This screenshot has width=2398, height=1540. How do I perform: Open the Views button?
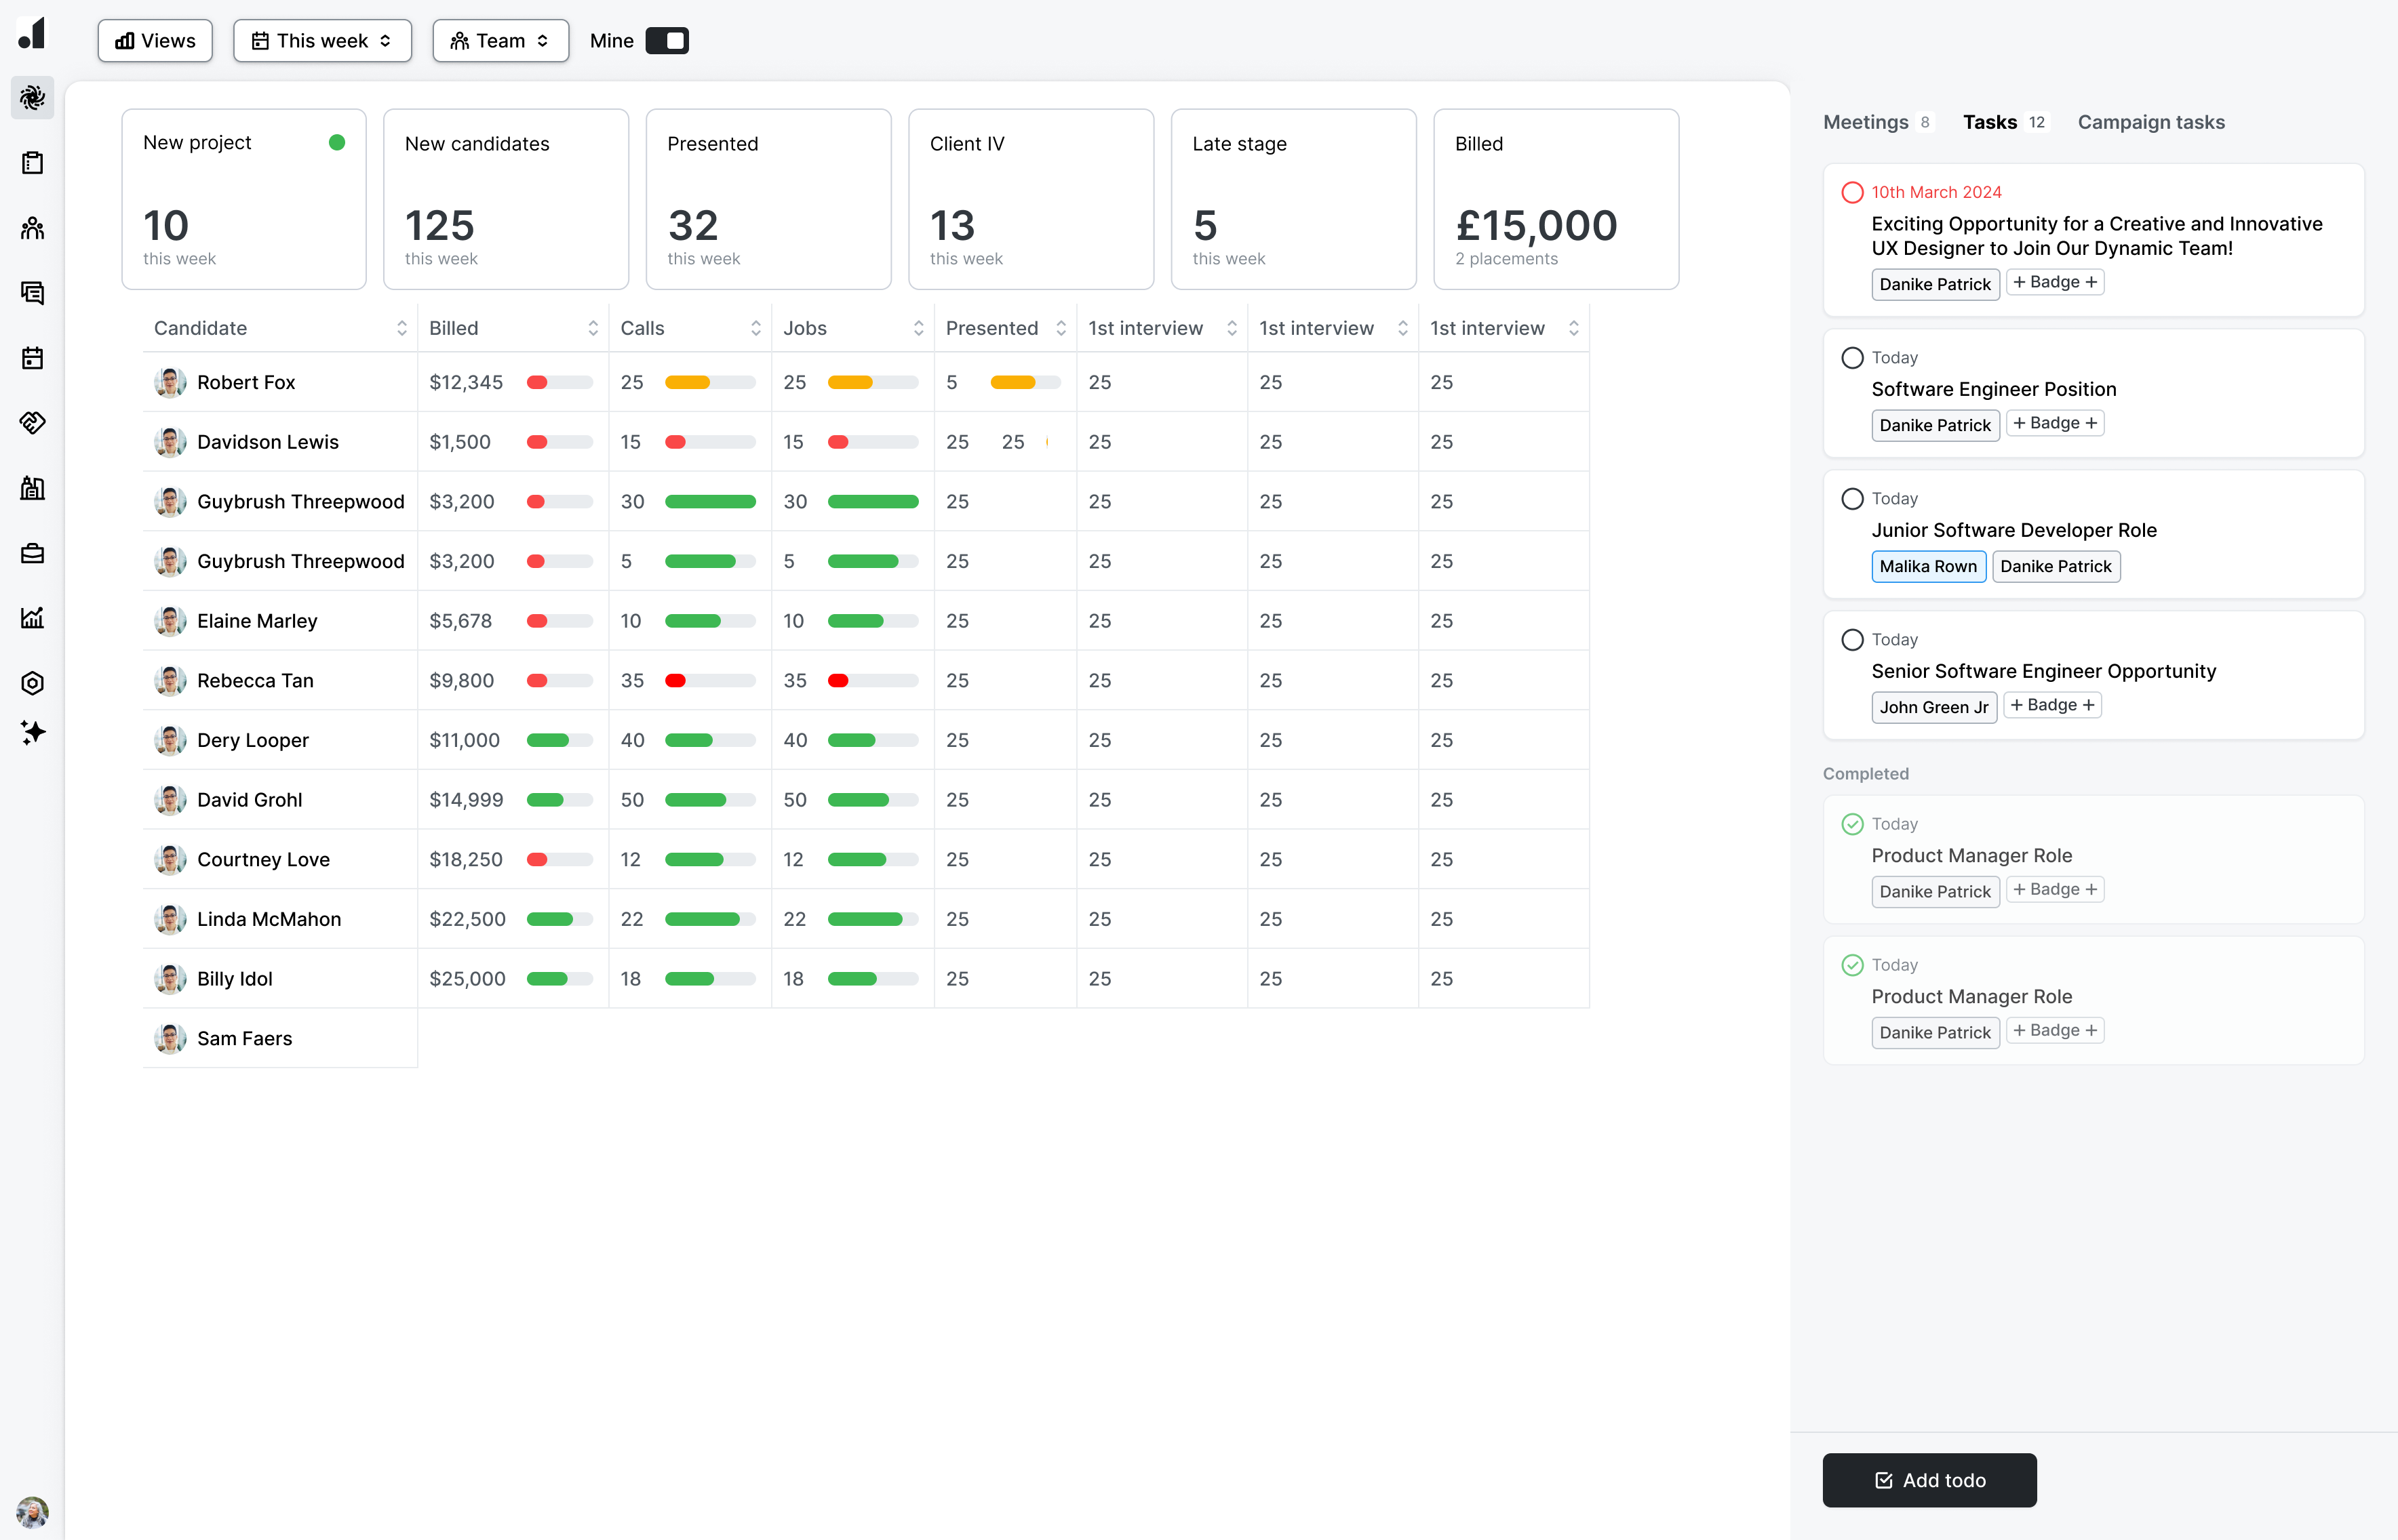(155, 41)
